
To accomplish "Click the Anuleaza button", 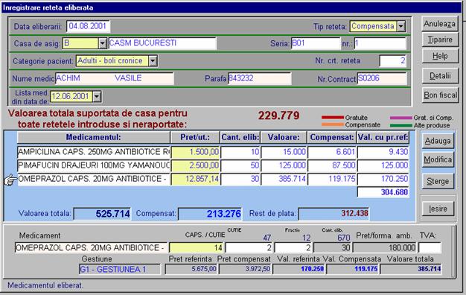I will [439, 24].
